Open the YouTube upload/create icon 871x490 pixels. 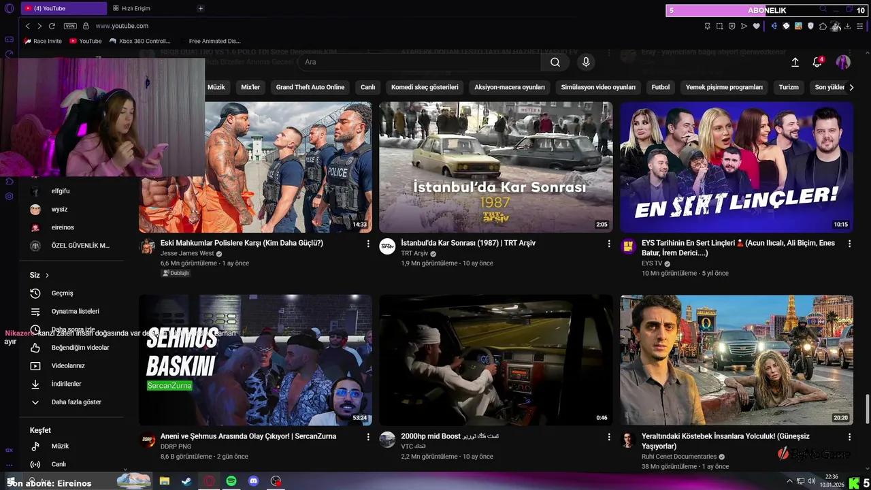795,62
